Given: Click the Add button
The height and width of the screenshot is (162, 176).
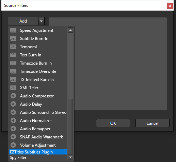Looking at the screenshot, I should click(23, 21).
